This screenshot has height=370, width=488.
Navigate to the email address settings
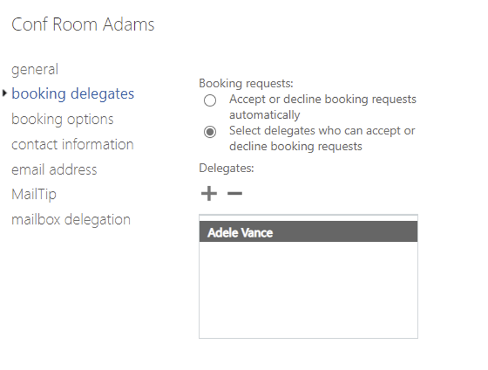(54, 169)
